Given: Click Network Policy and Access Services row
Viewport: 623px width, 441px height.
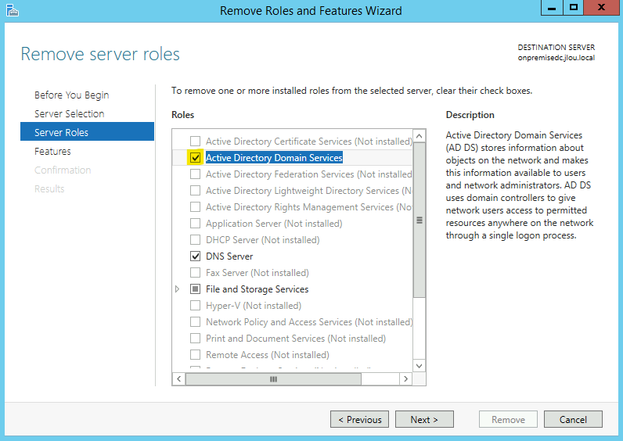Looking at the screenshot, I should 293,322.
